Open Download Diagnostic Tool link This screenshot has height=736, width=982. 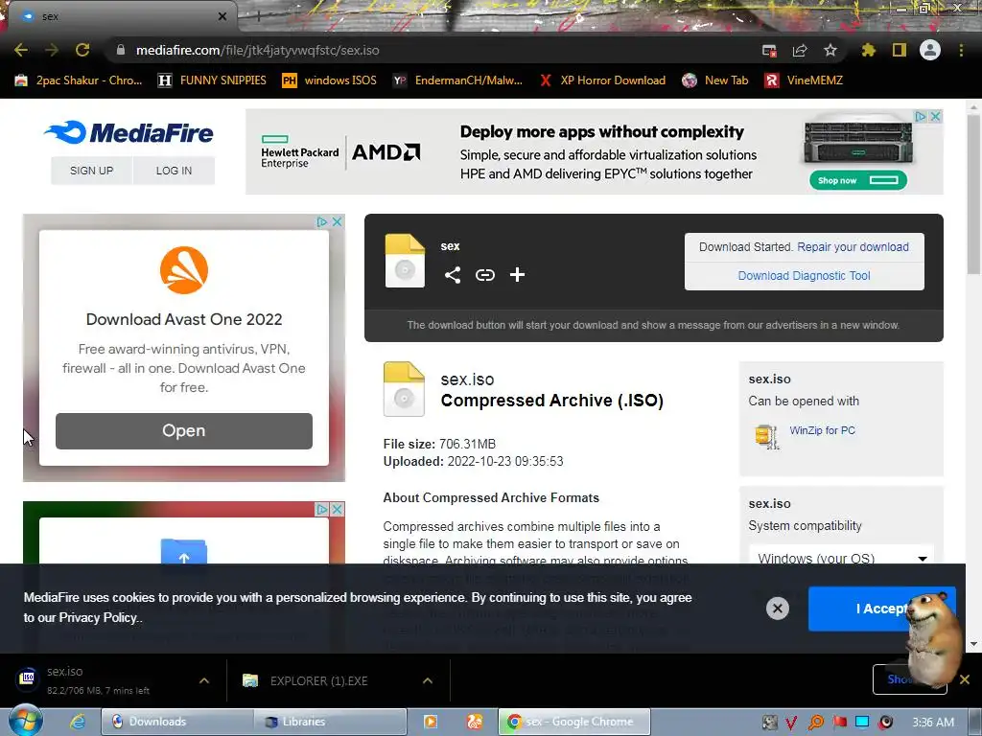(x=805, y=275)
